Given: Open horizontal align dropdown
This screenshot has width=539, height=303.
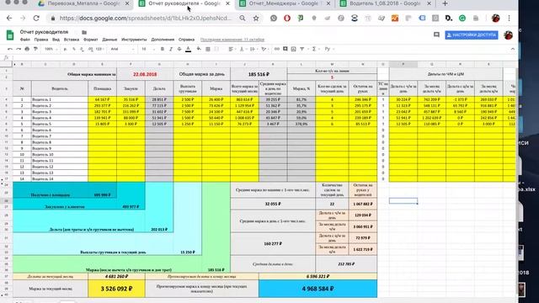Looking at the screenshot, I should tap(232, 49).
